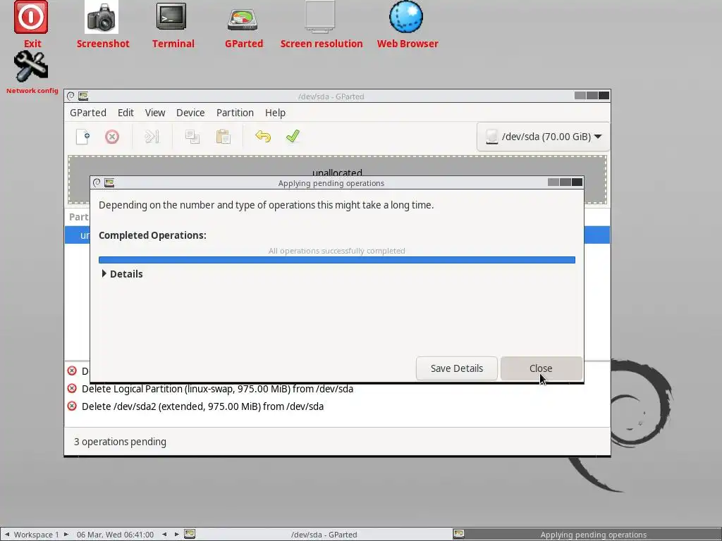Switch to Applying pending operations taskbar entry
This screenshot has width=722, height=541.
(x=593, y=535)
